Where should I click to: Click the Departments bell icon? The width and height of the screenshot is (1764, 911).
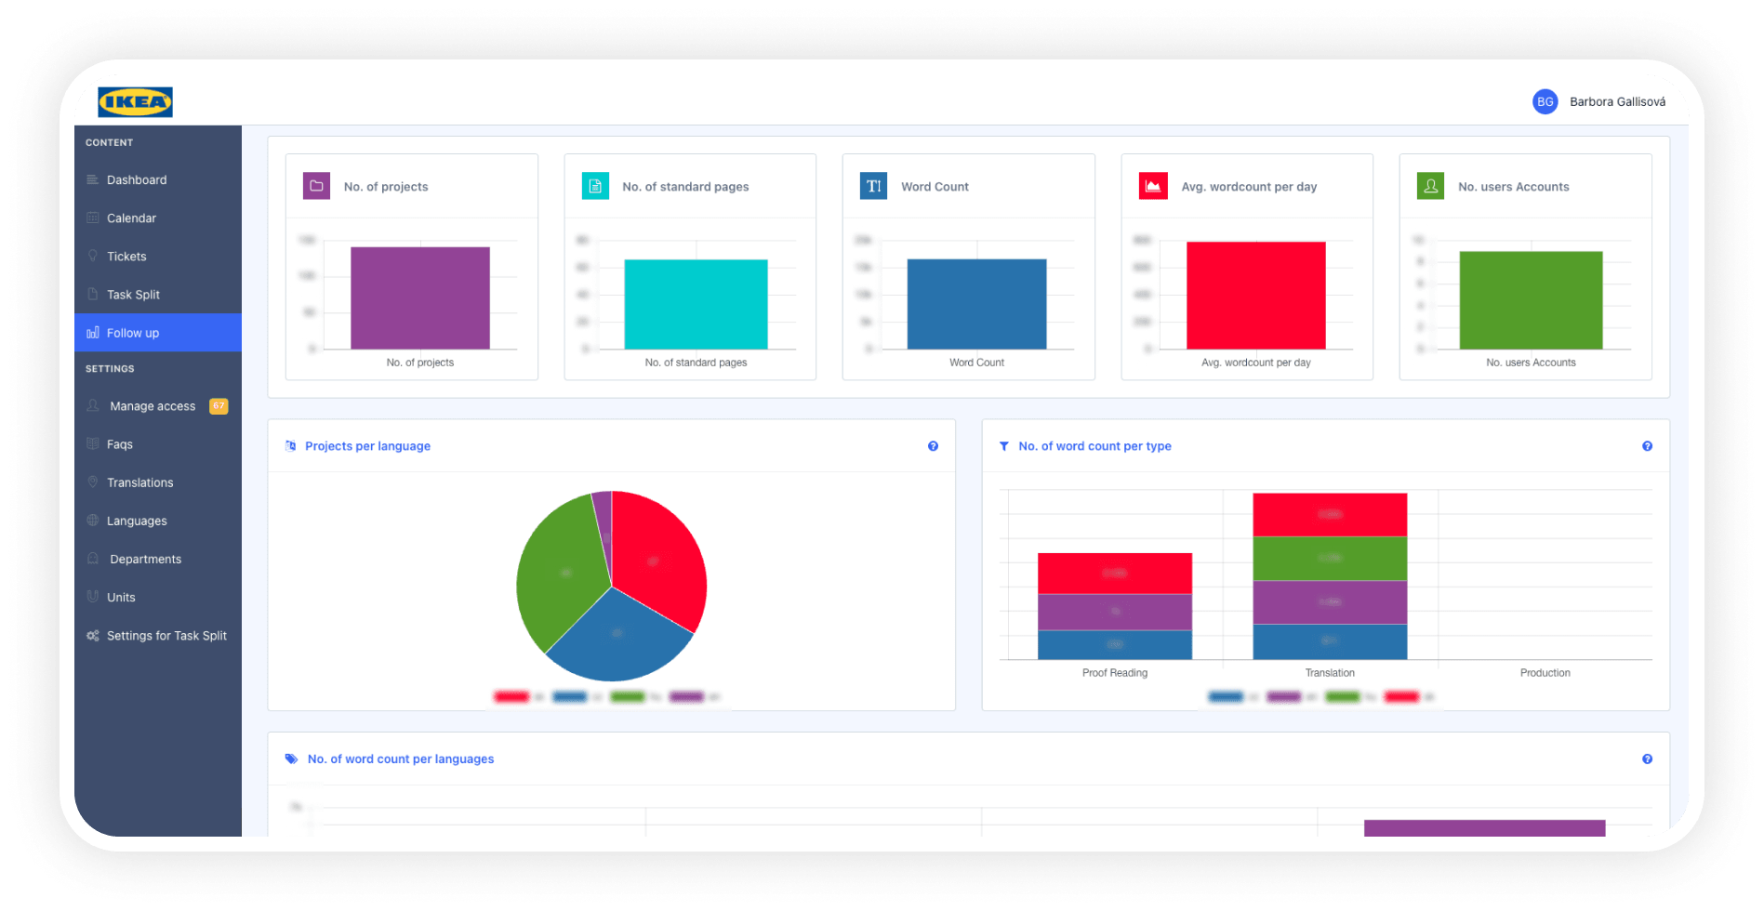coord(93,559)
